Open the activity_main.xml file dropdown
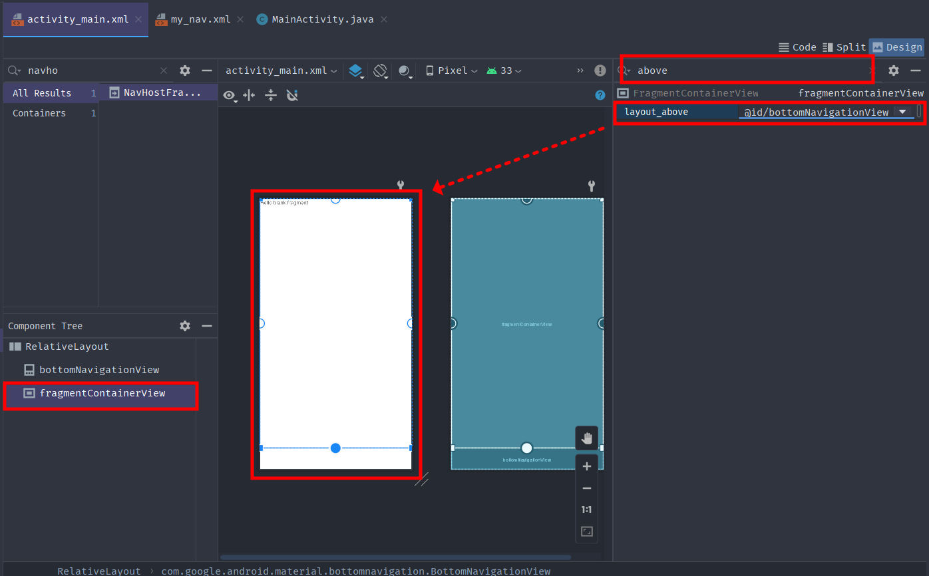Viewport: 929px width, 576px height. pos(281,71)
